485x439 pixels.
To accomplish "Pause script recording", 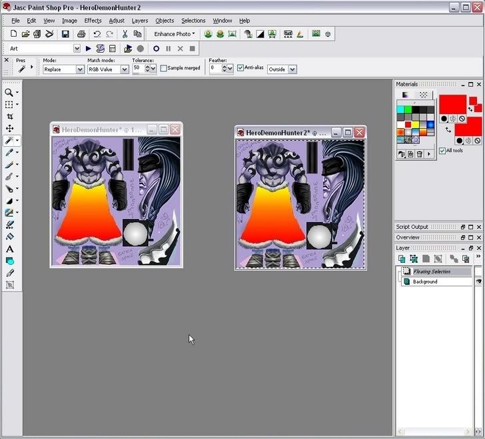I will coord(169,49).
